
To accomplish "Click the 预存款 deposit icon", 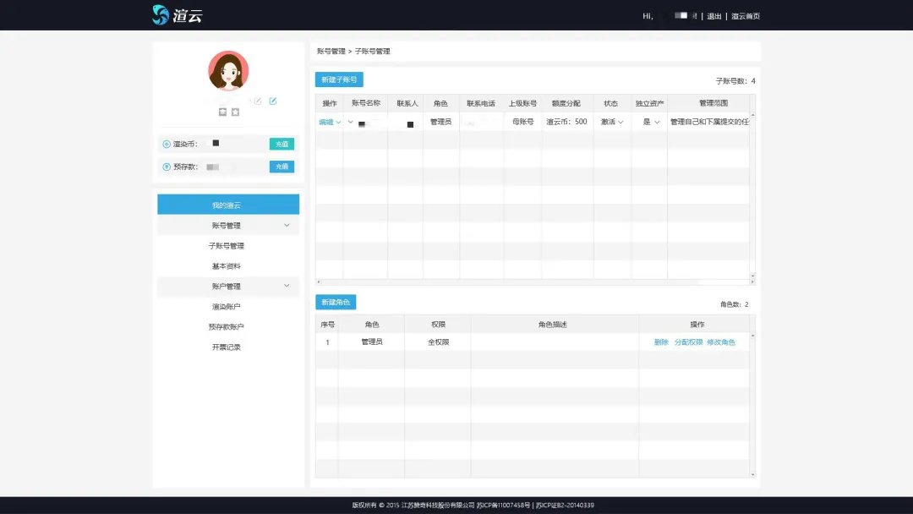I will 167,167.
